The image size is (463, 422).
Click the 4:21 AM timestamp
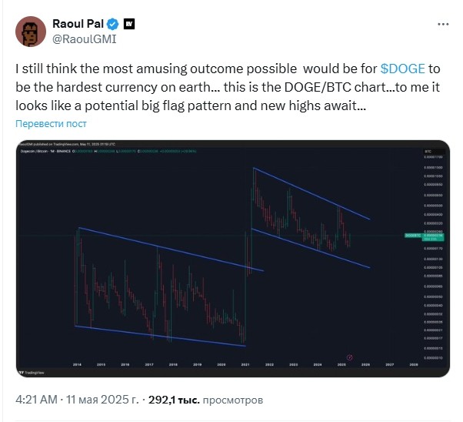[38, 400]
